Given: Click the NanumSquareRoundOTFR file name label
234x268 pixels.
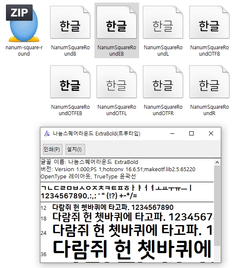Looking at the screenshot, I should click(163, 110).
